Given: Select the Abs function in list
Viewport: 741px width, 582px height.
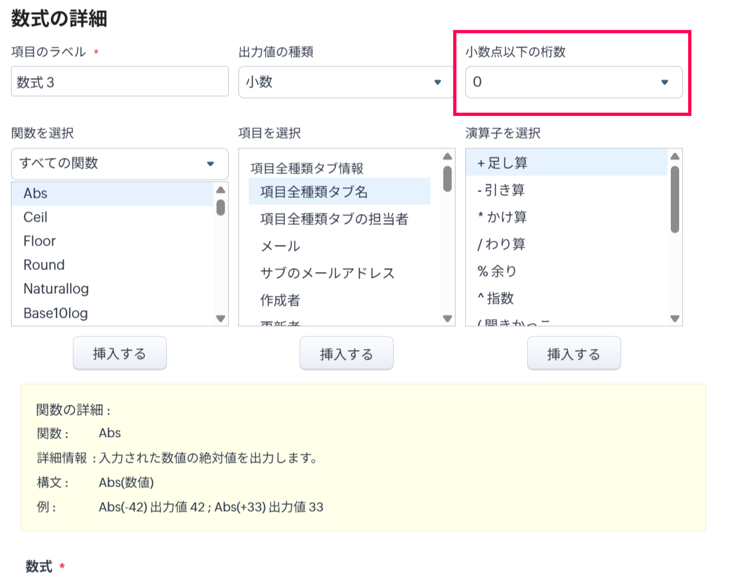Looking at the screenshot, I should pyautogui.click(x=111, y=193).
